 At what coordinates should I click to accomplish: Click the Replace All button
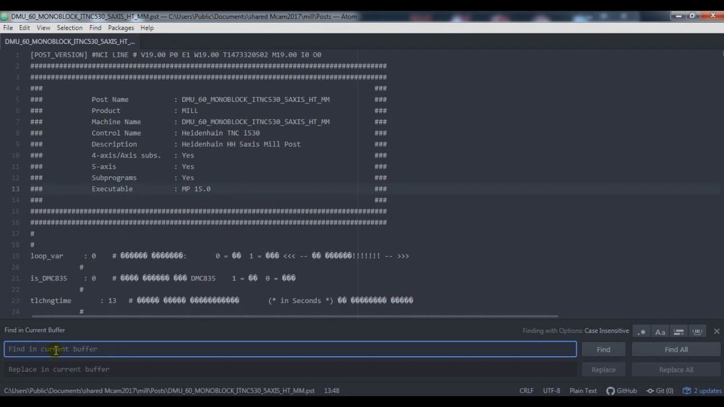point(676,370)
